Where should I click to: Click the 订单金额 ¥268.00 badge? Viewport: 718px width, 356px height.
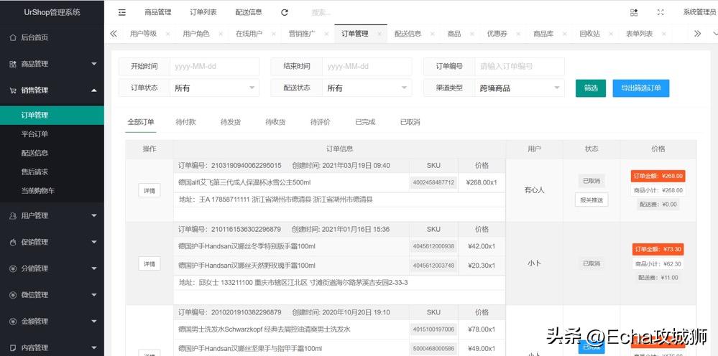(658, 176)
